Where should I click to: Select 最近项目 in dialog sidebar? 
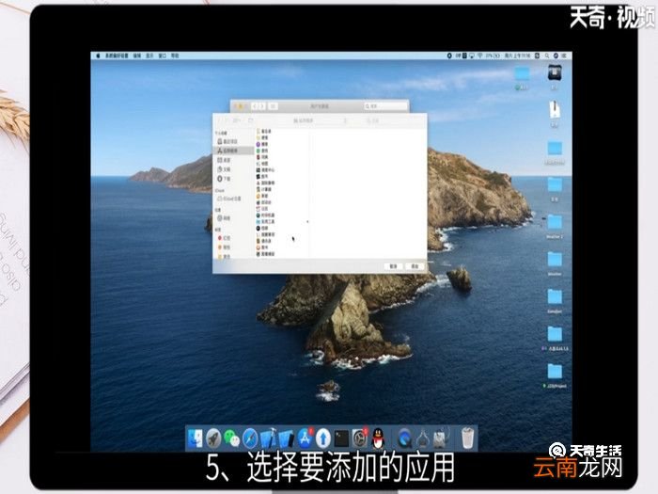coord(227,141)
